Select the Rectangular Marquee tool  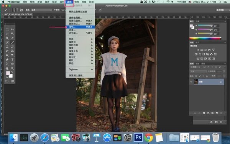click(7, 29)
